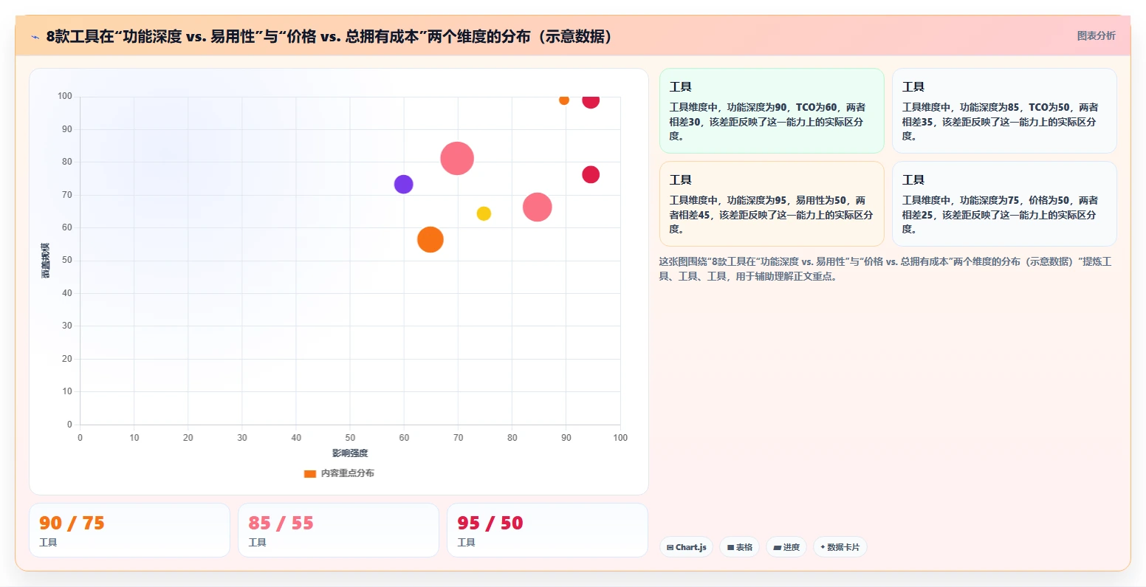
Task: Click the large orange bubble near x=65
Action: coord(430,239)
